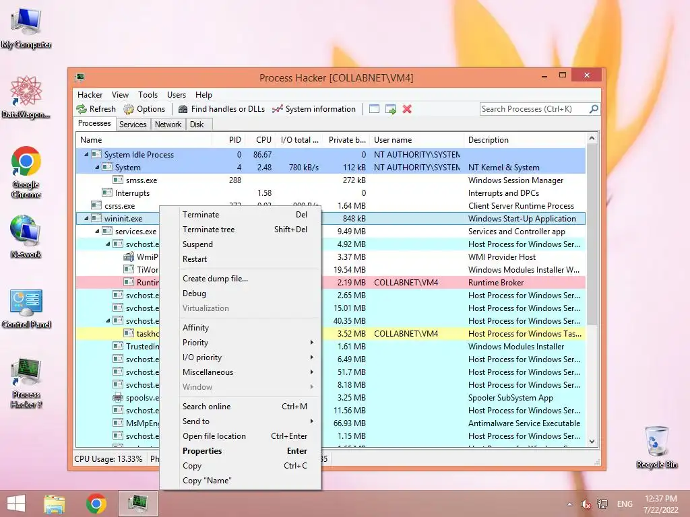Image resolution: width=690 pixels, height=517 pixels.
Task: Open File Explorer from the taskbar
Action: click(x=54, y=504)
